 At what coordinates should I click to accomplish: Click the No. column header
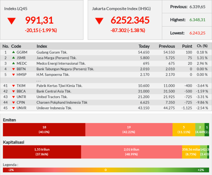6,46
